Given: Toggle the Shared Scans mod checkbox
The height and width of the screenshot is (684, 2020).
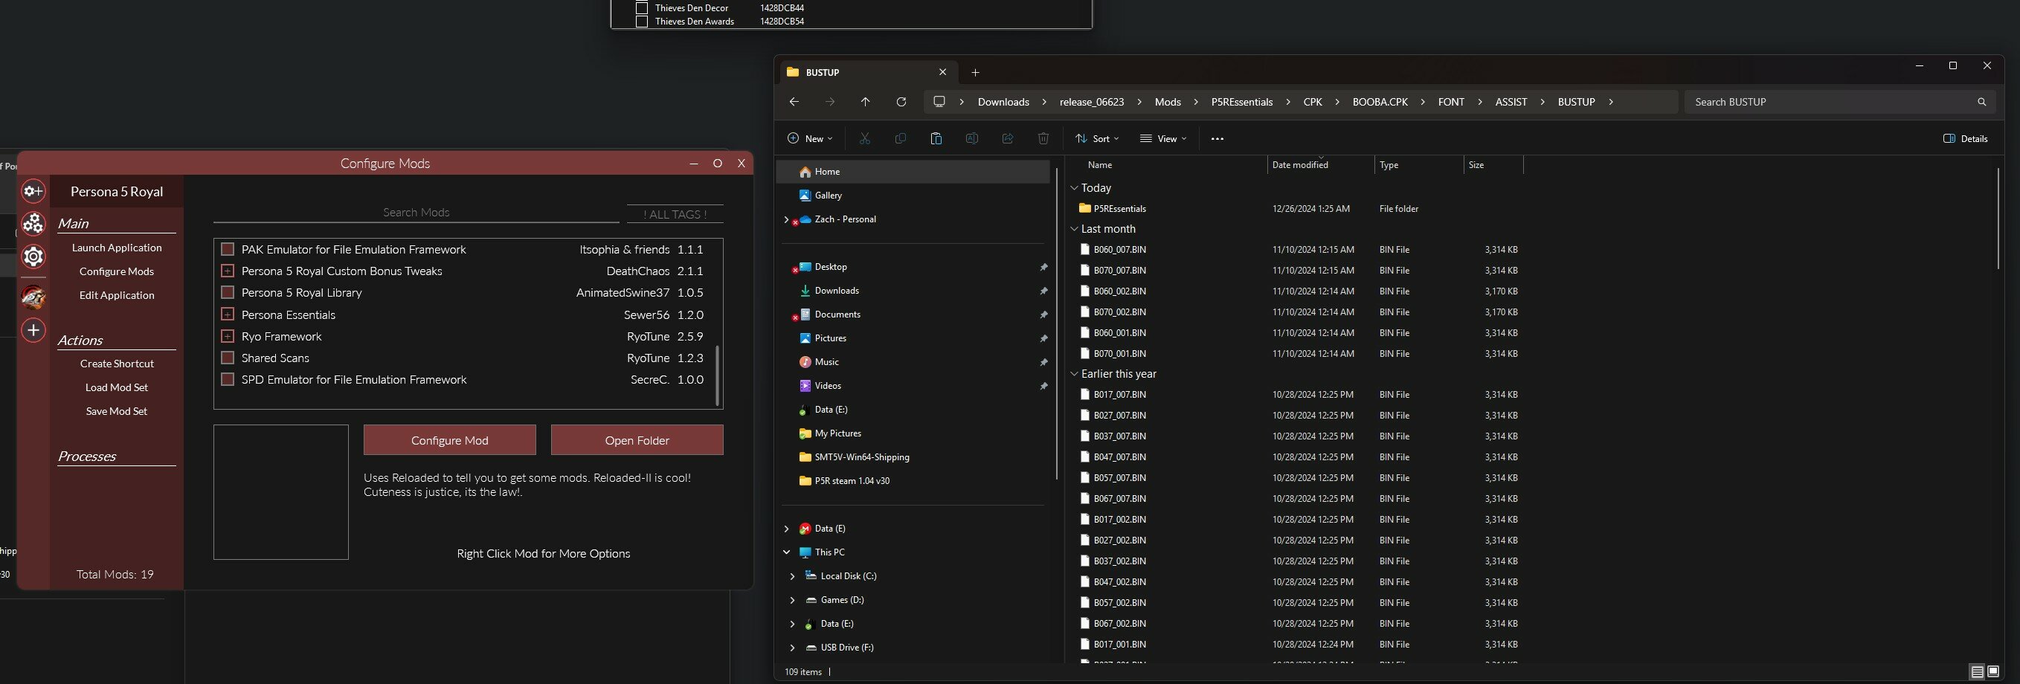Looking at the screenshot, I should click(228, 358).
